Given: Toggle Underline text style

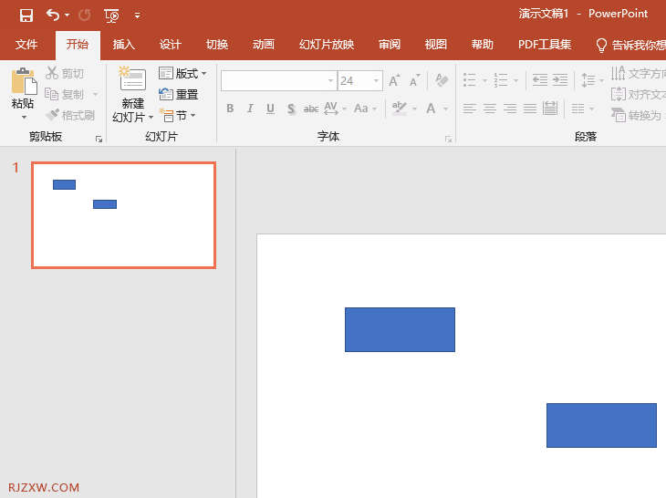Looking at the screenshot, I should point(270,109).
